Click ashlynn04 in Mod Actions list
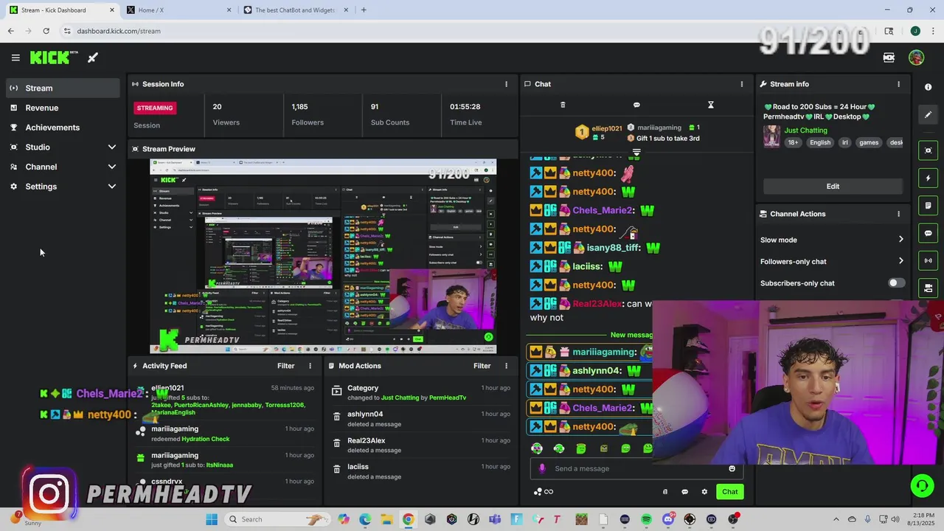Screen dimensions: 944x531 (x=365, y=414)
